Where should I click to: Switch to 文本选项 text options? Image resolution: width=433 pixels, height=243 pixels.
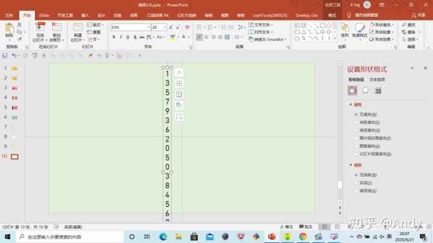tap(377, 80)
